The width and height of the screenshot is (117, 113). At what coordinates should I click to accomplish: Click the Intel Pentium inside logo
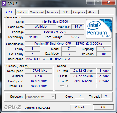[99, 29]
